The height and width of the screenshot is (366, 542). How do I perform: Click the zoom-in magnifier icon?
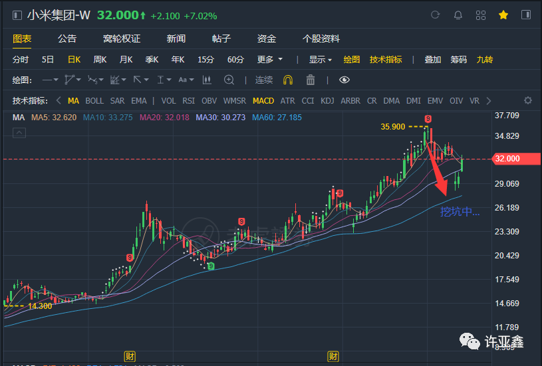click(x=229, y=80)
